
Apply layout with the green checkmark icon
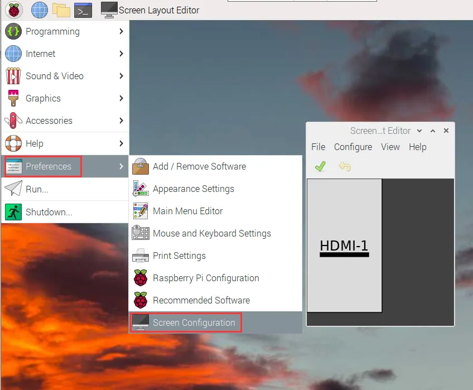coord(320,166)
